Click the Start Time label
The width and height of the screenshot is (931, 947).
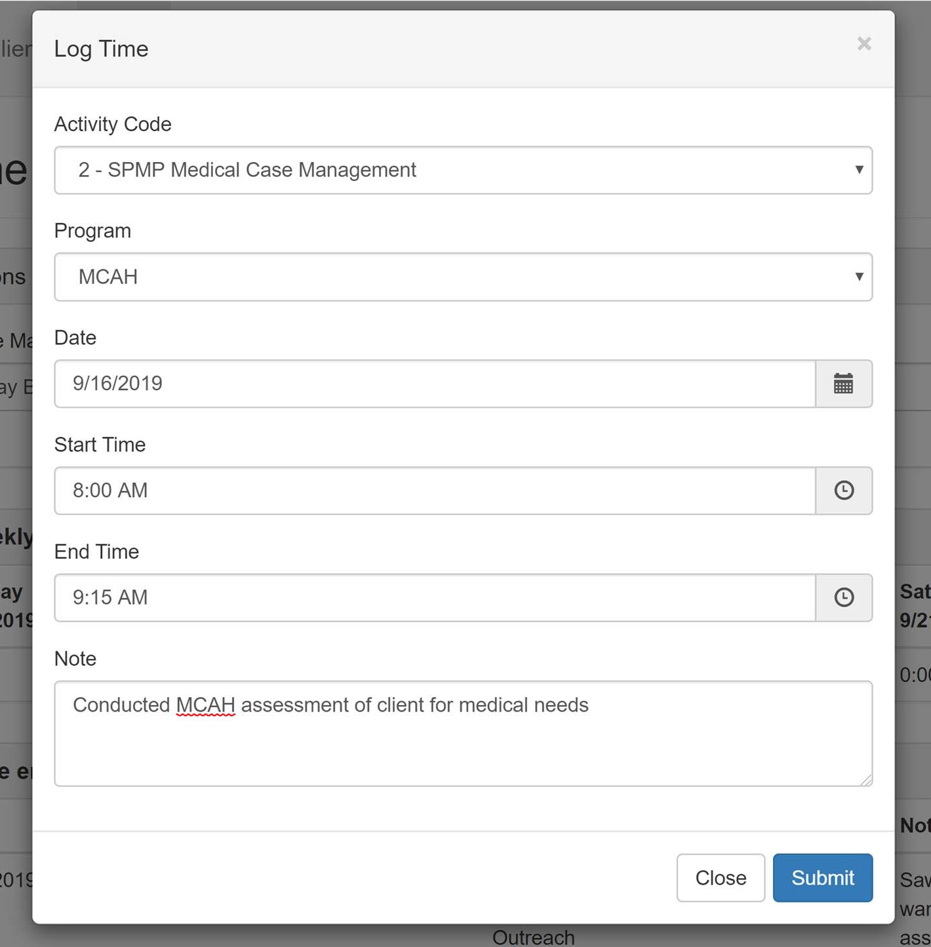100,445
